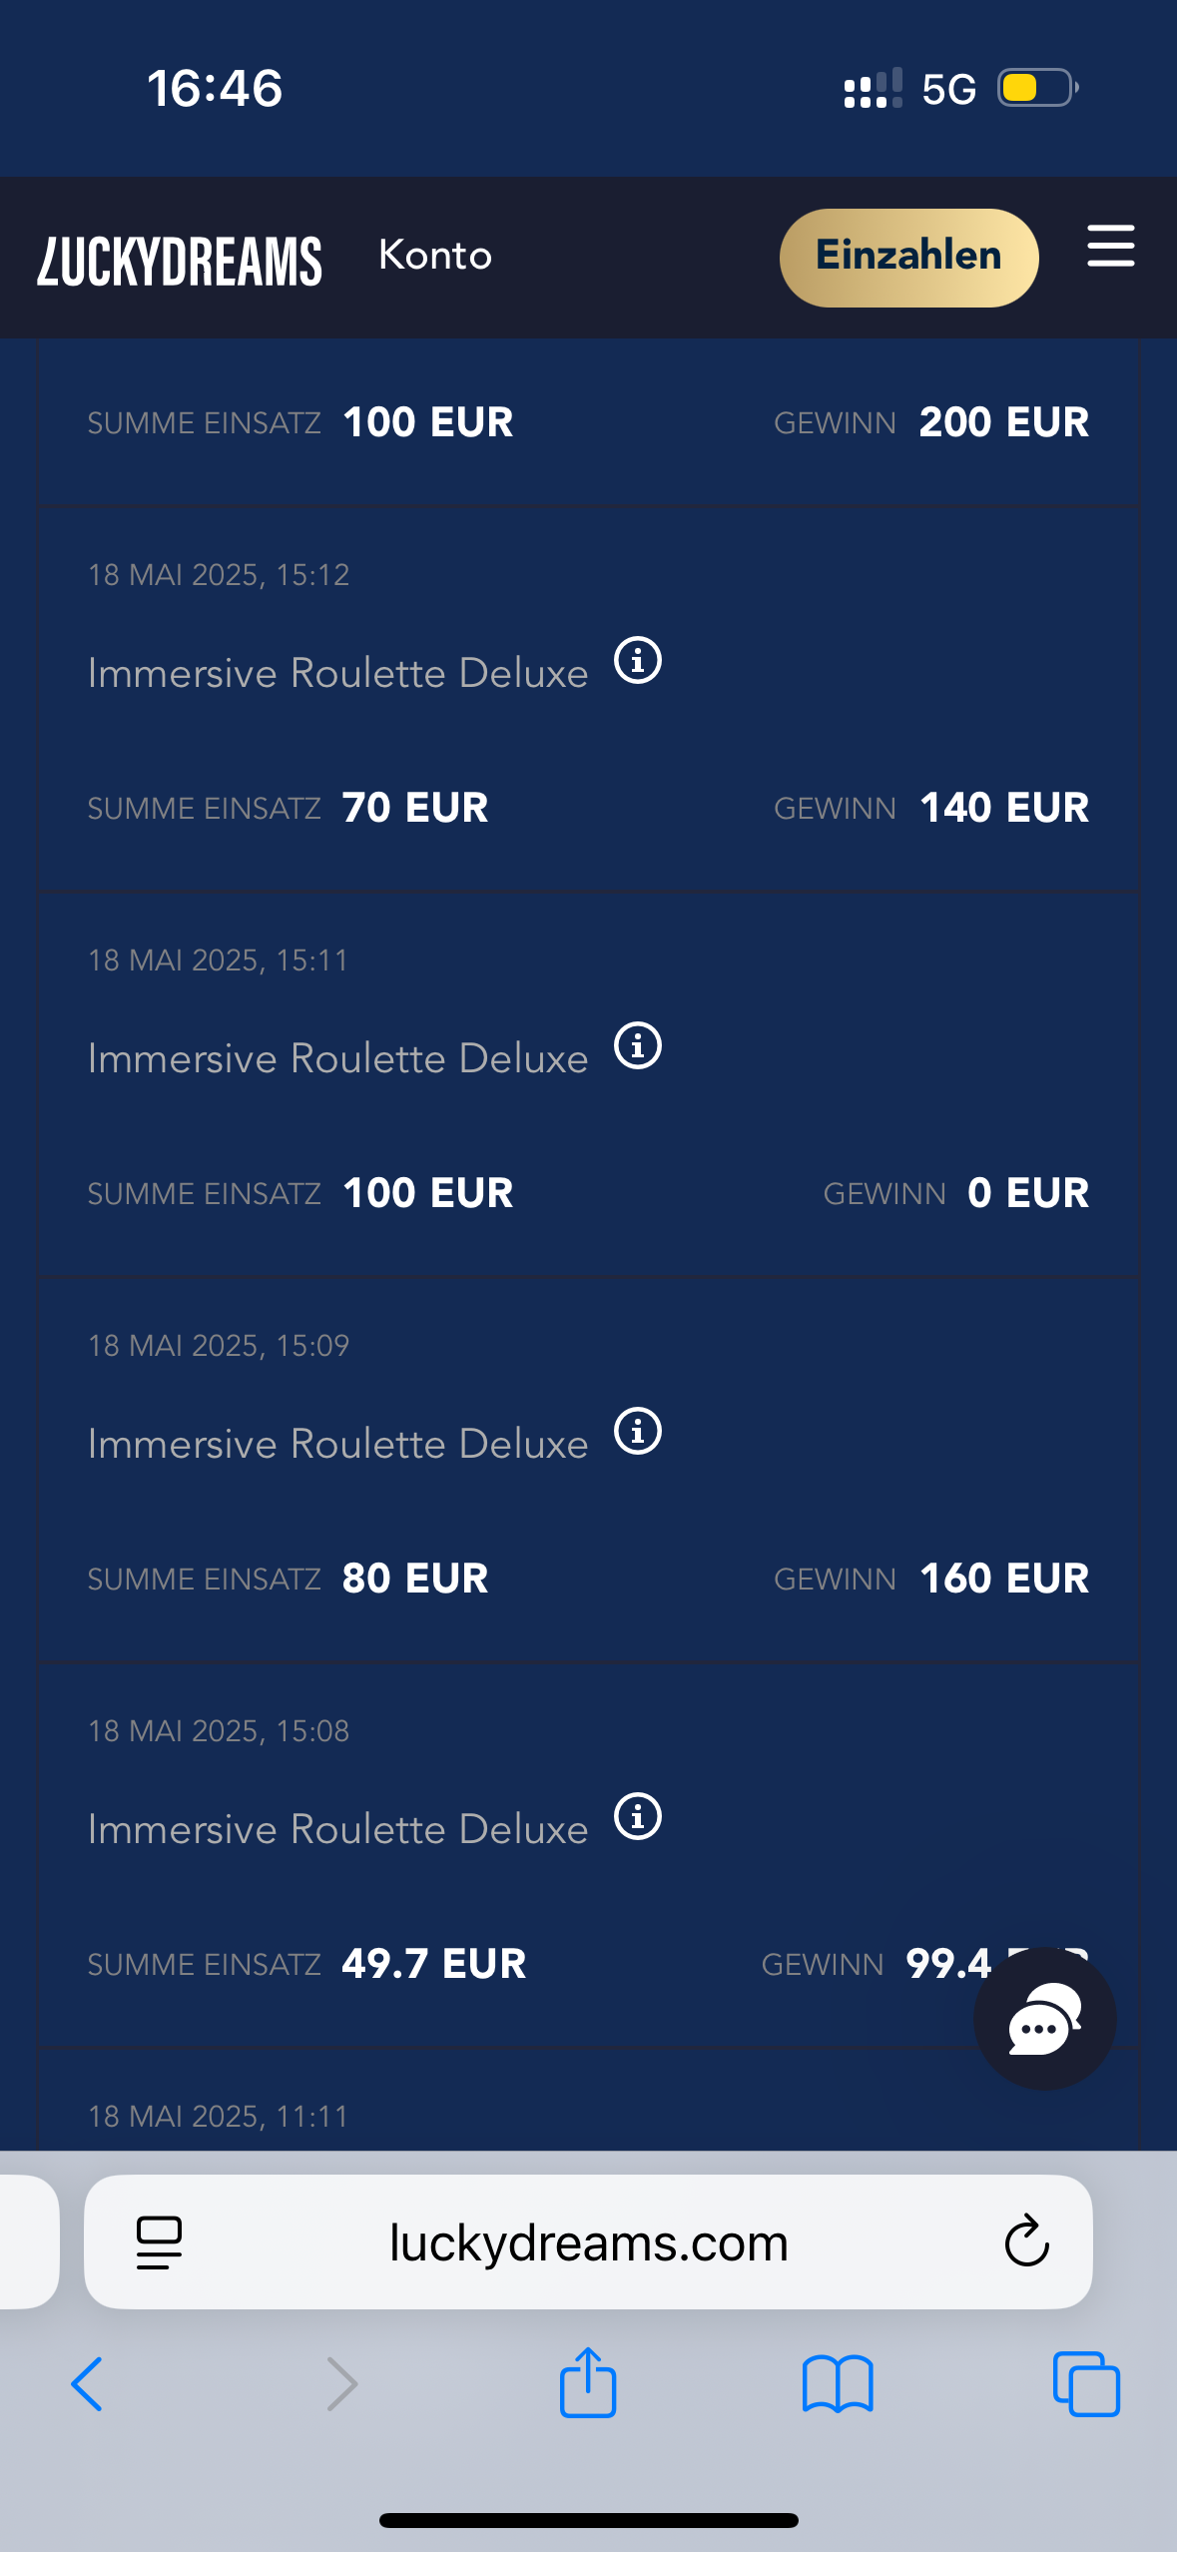Select the 15:12 Immersive Roulette Deluxe entry
1177x2552 pixels.
337,674
